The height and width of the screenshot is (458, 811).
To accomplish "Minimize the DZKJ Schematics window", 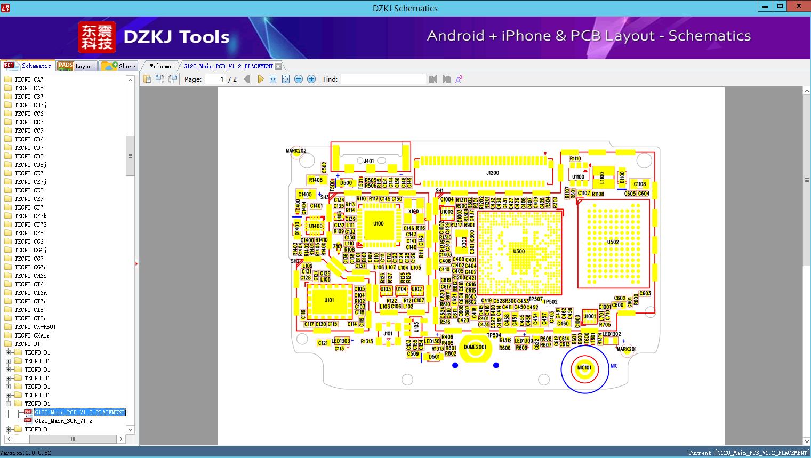I will (x=765, y=6).
